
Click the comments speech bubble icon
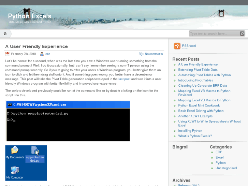141,54
